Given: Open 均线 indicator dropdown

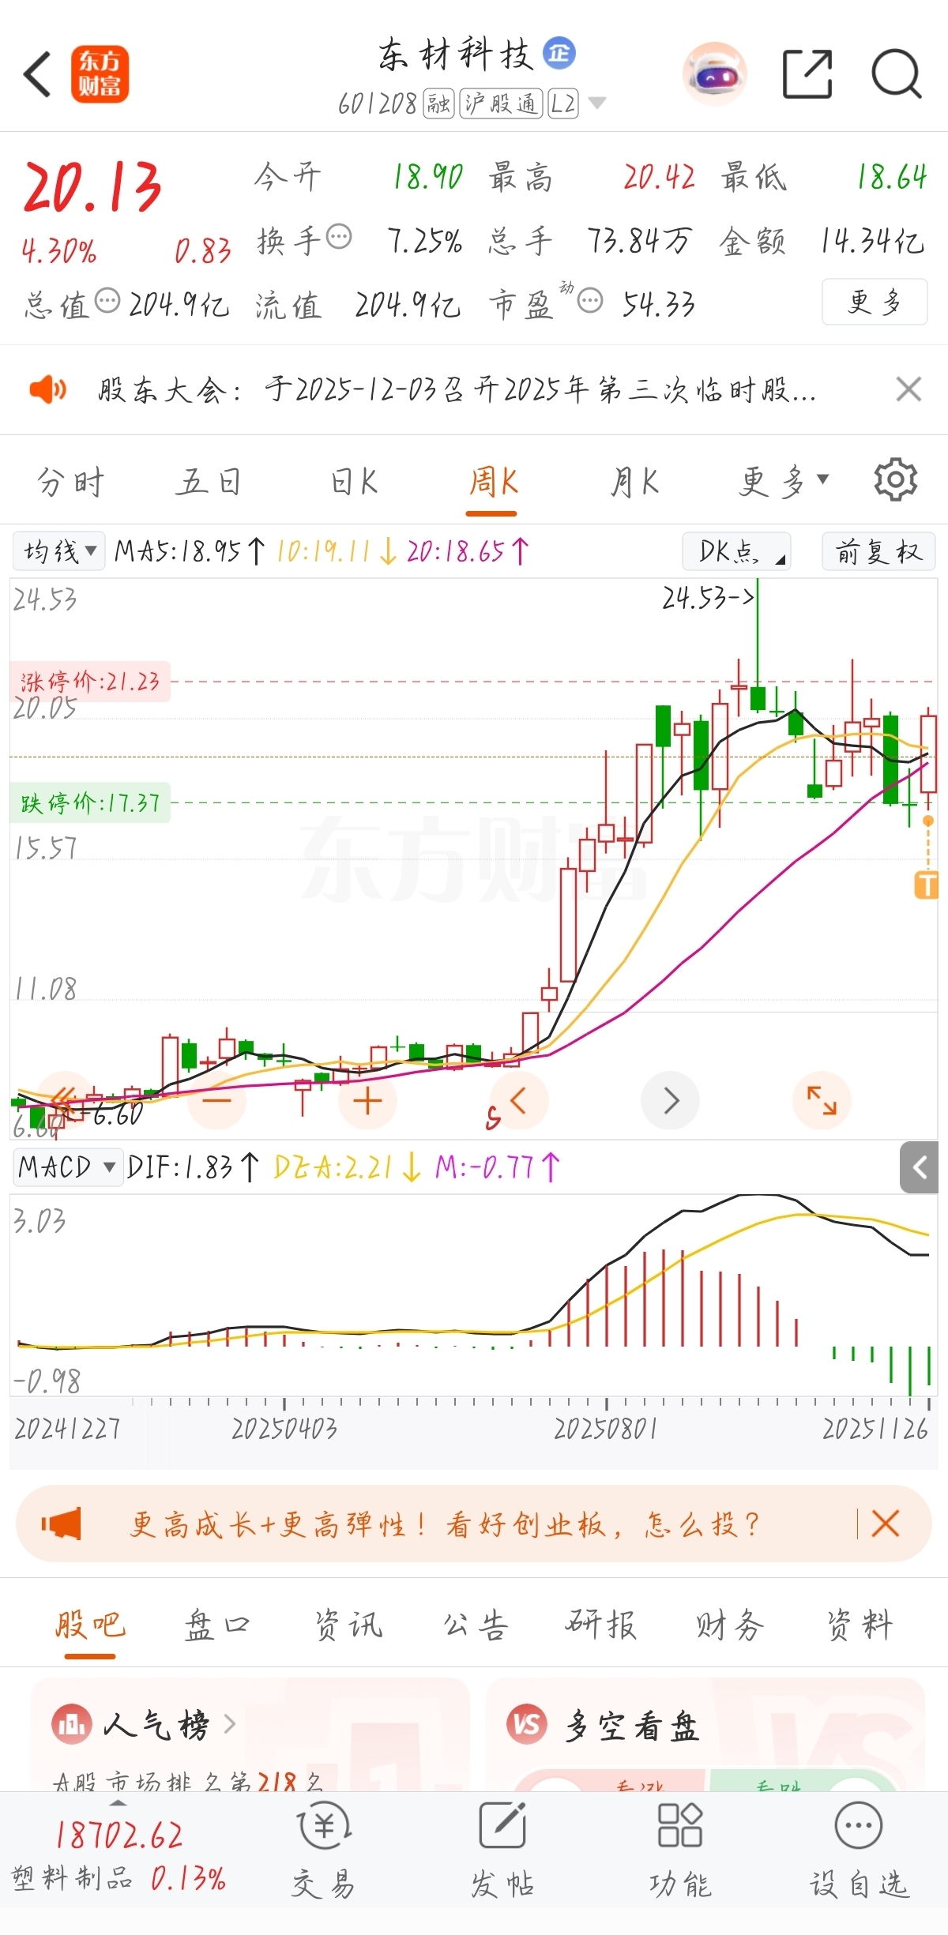Looking at the screenshot, I should coord(58,550).
